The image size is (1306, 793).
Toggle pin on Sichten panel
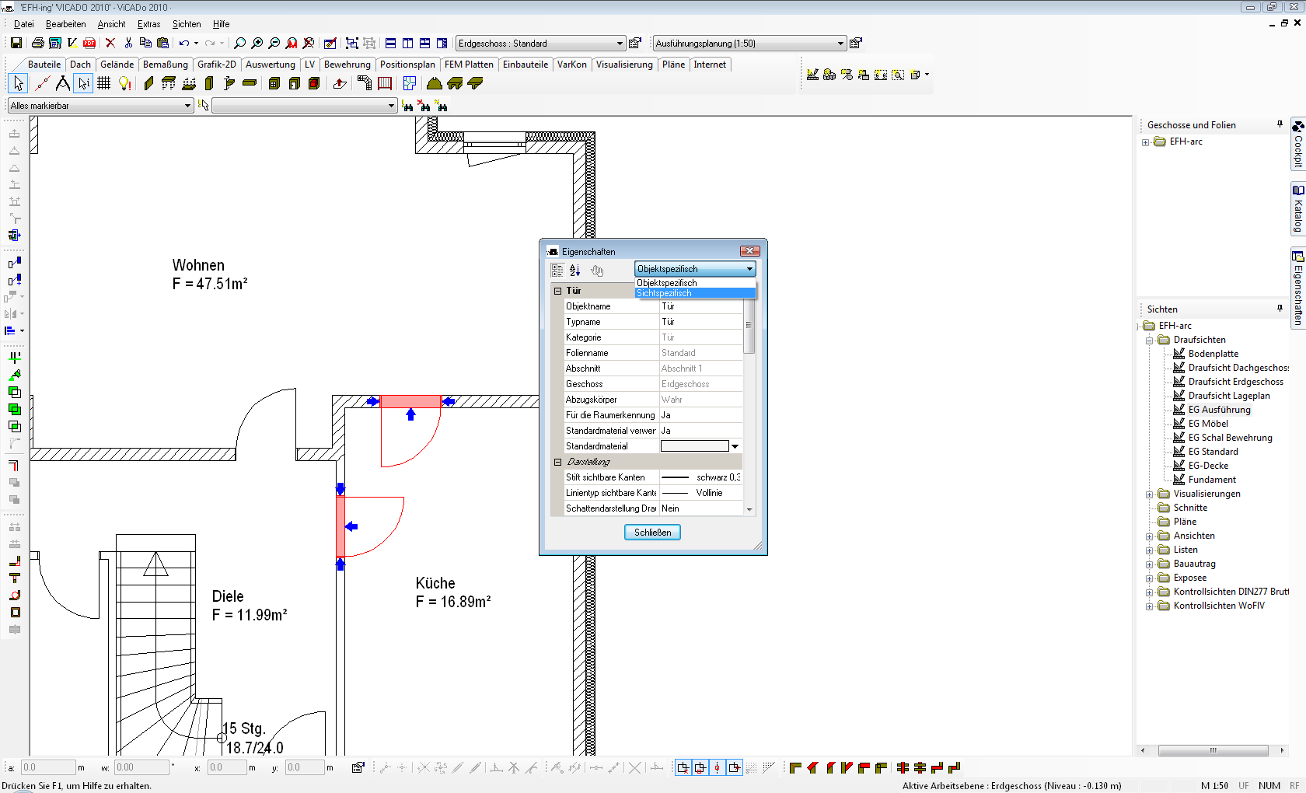tap(1280, 309)
